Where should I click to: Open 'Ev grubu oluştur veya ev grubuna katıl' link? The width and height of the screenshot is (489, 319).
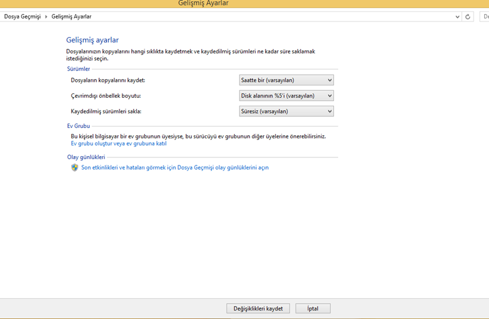tap(119, 143)
